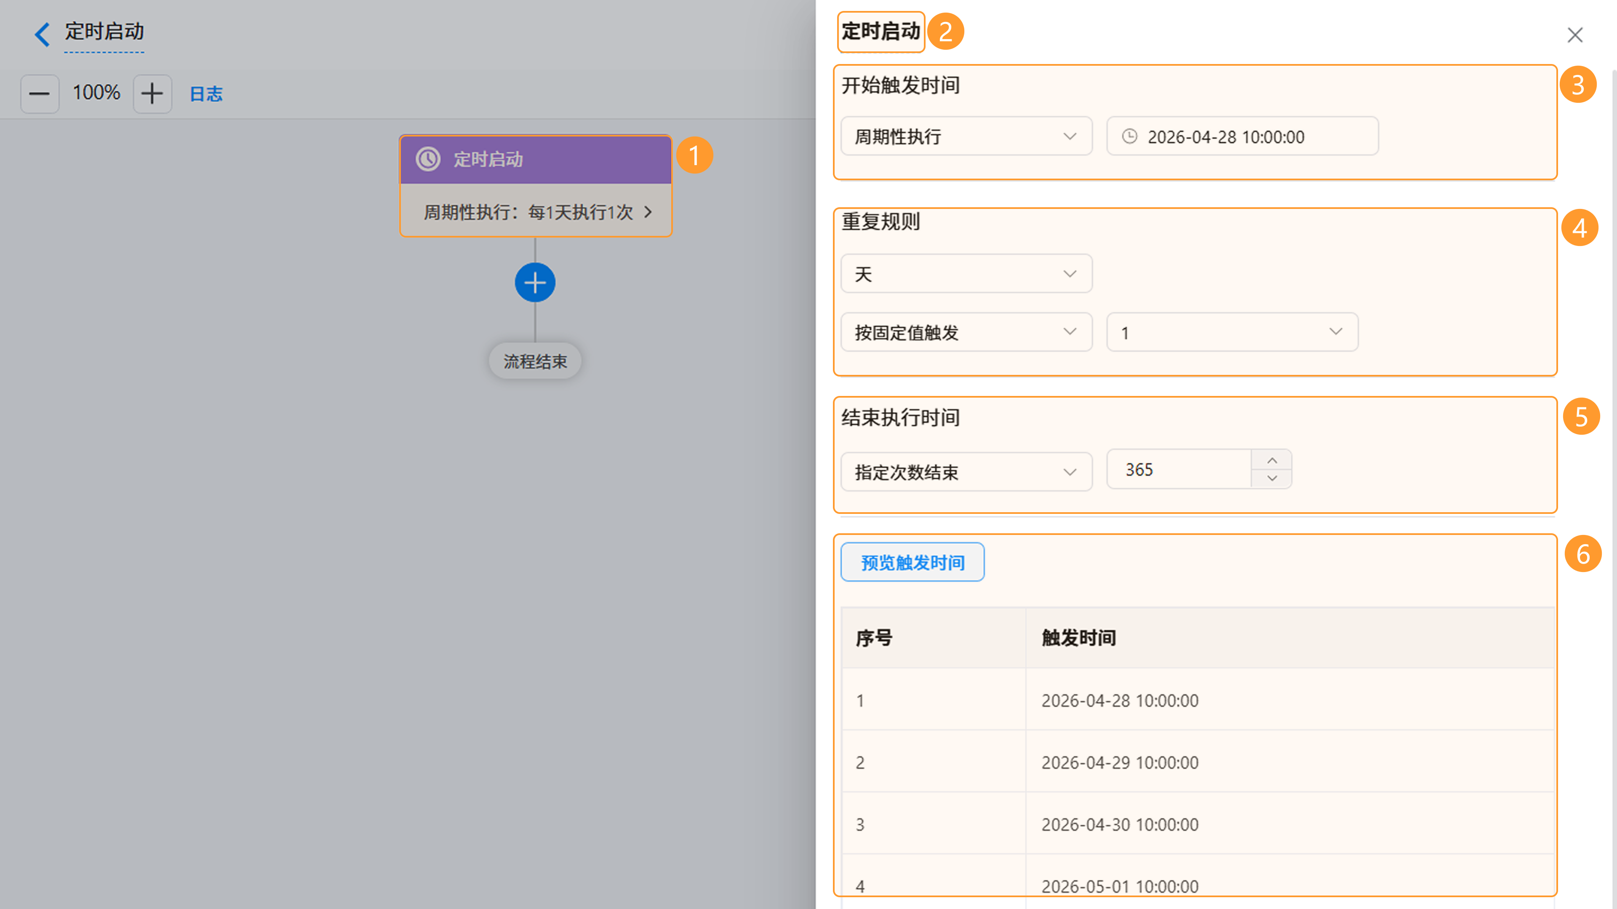Click the 结束执行时间 section label
Screen dimensions: 1617x909
click(x=900, y=417)
